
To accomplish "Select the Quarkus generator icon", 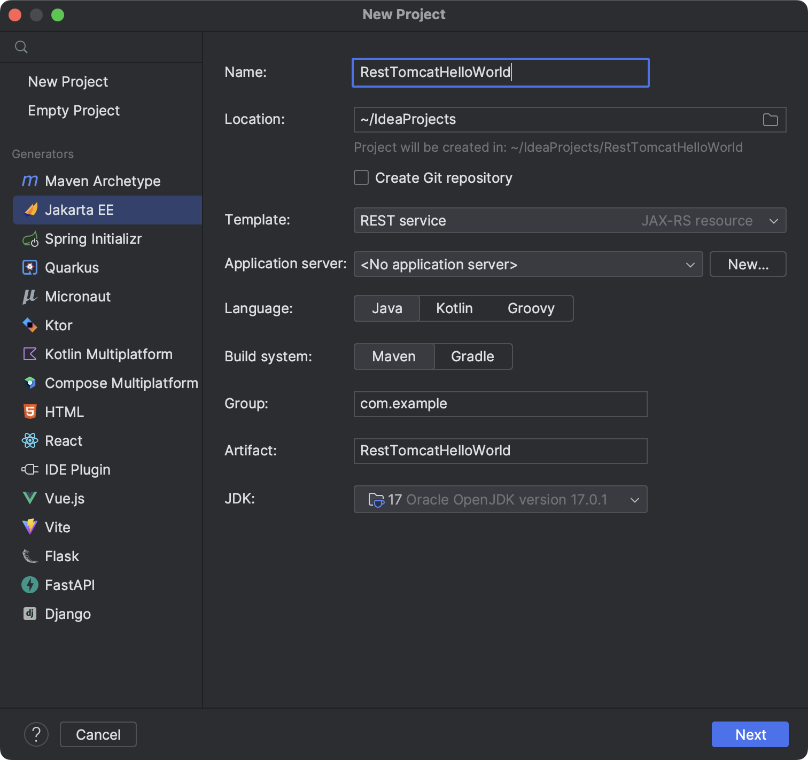I will [x=29, y=268].
